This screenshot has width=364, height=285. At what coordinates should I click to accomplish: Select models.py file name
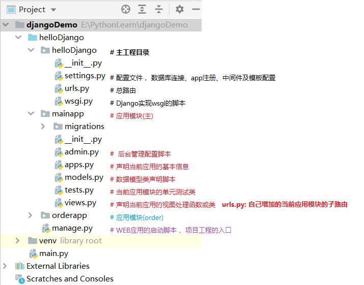[x=84, y=177]
